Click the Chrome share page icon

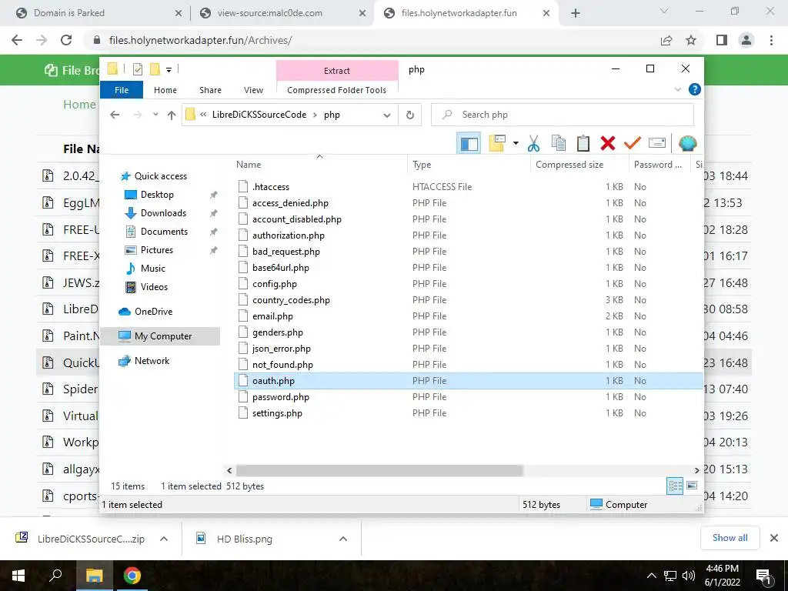666,40
